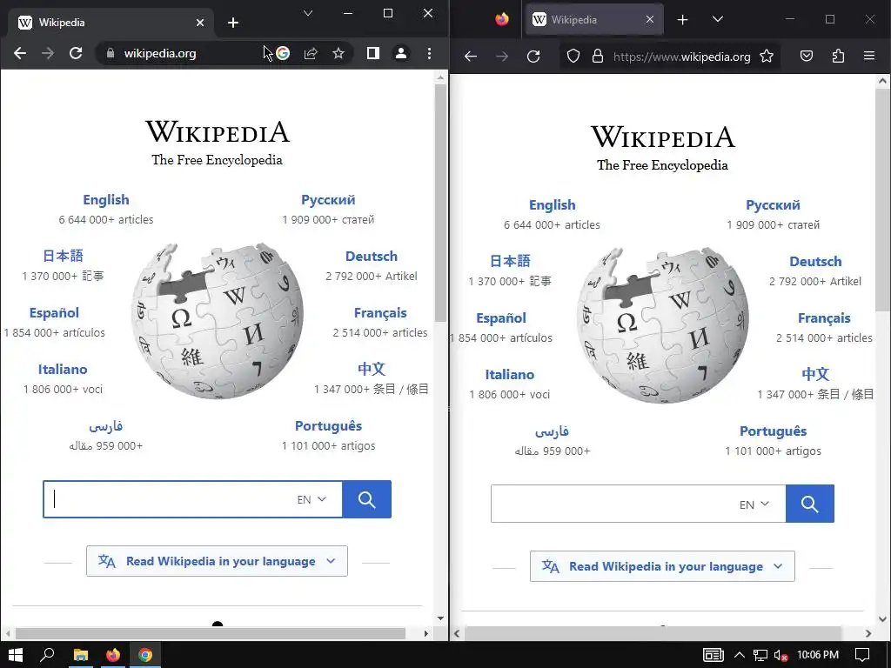Open Chrome's three-dot menu
Viewport: 891px width, 668px height.
pyautogui.click(x=429, y=53)
